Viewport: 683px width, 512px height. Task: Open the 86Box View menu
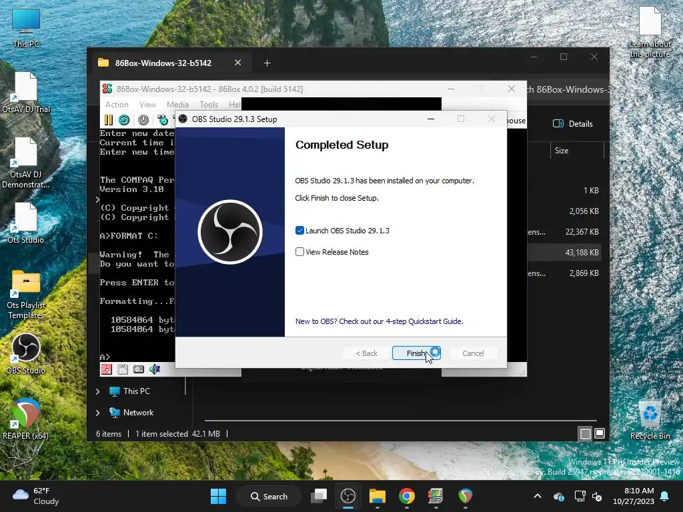(147, 105)
